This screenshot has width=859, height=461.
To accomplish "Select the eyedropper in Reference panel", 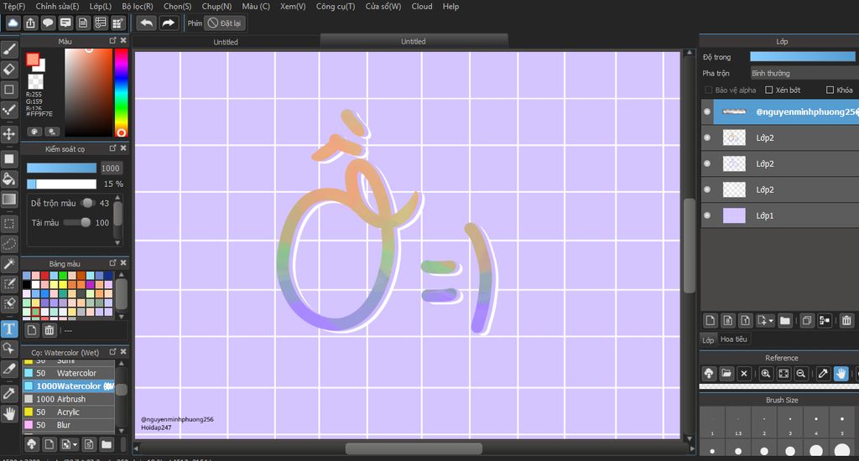I will point(823,373).
